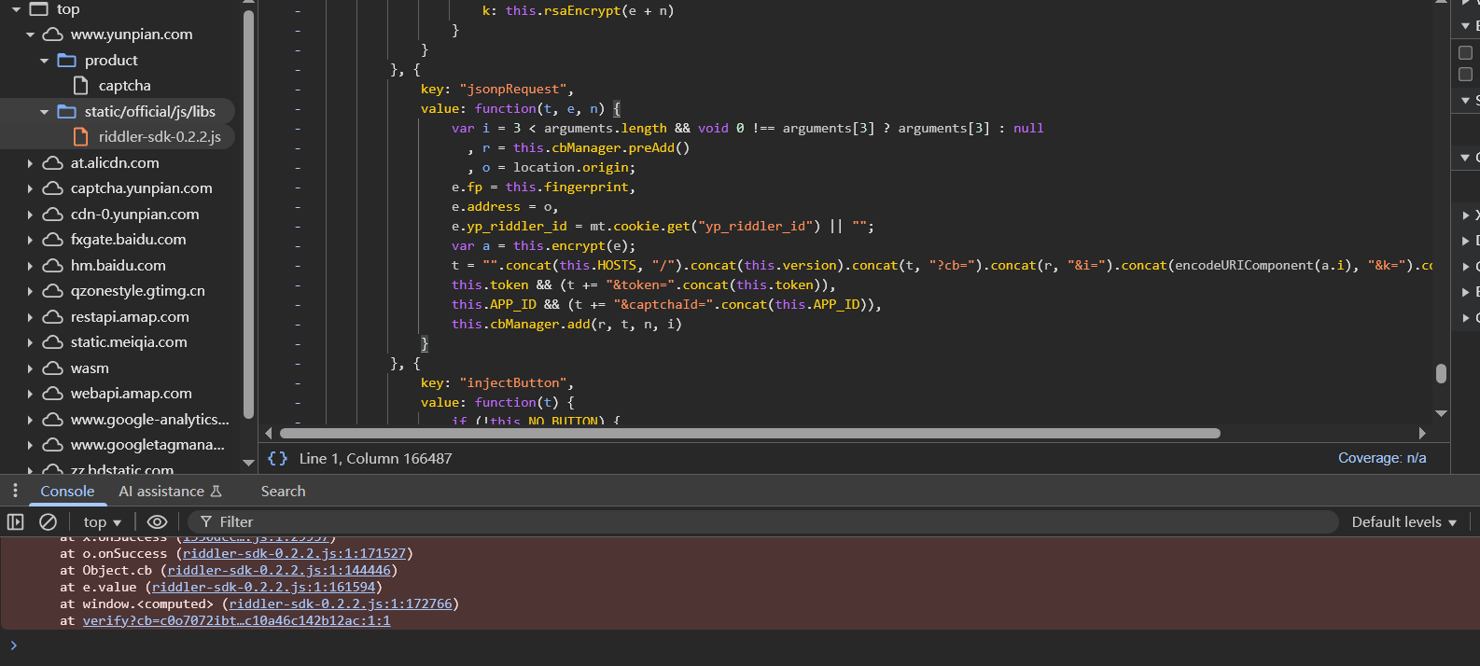Click the "jsonpRequest" key string in code
This screenshot has width=1480, height=666.
click(x=513, y=89)
